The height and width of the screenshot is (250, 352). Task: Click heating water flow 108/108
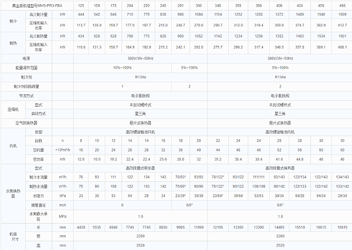(x=259, y=187)
